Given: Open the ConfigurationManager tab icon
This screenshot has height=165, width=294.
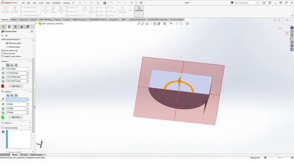Looking at the screenshot, I should tap(16, 27).
